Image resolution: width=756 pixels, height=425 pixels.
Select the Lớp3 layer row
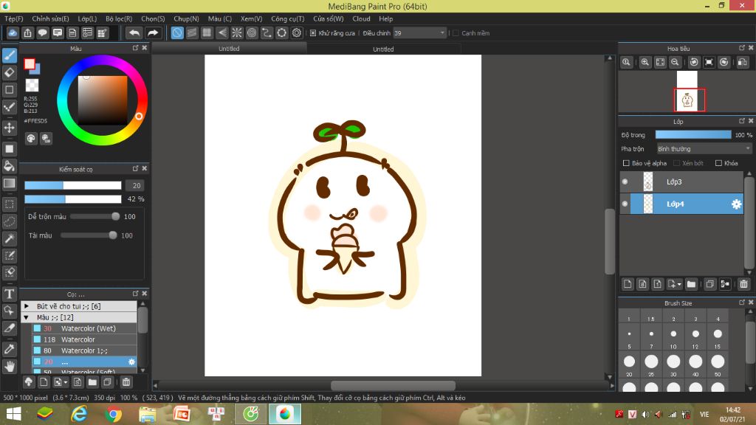681,182
